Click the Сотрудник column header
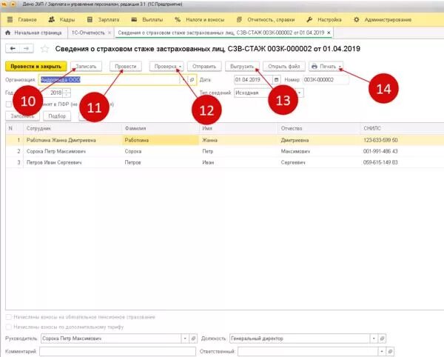444x357 pixels. (73, 128)
